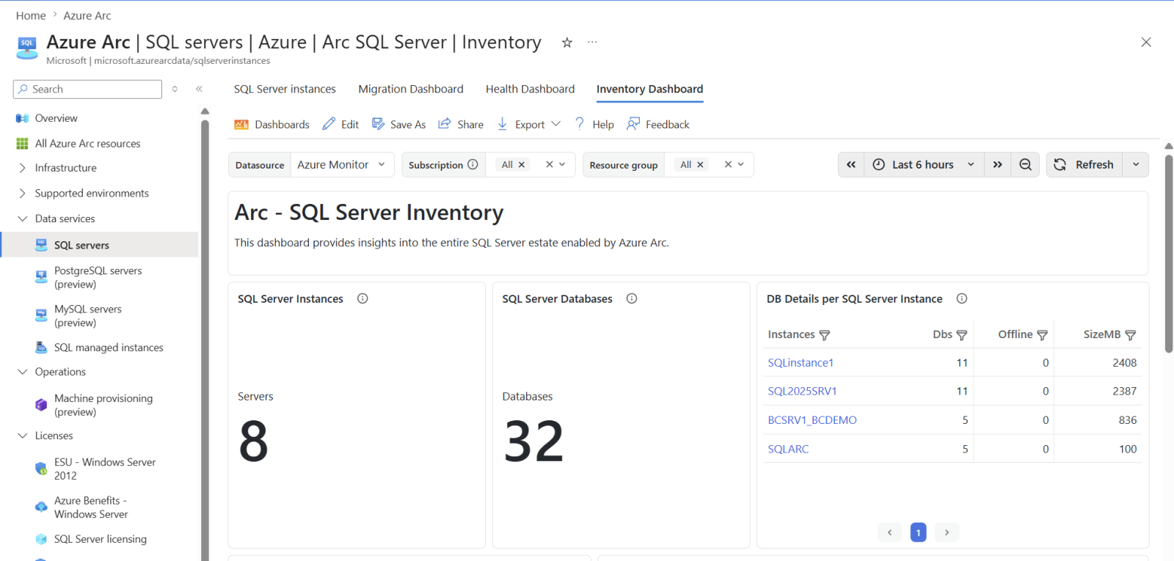The height and width of the screenshot is (561, 1174).
Task: Open Overview in the sidebar
Action: 56,118
